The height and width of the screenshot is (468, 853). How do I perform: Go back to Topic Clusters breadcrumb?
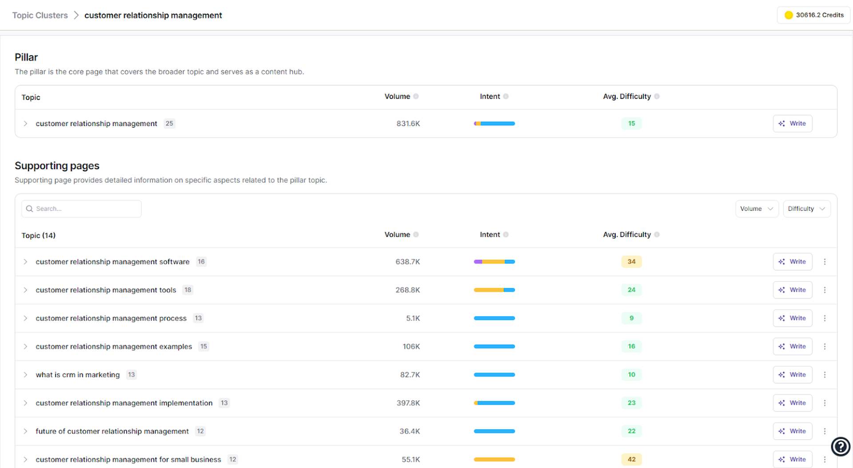[40, 15]
